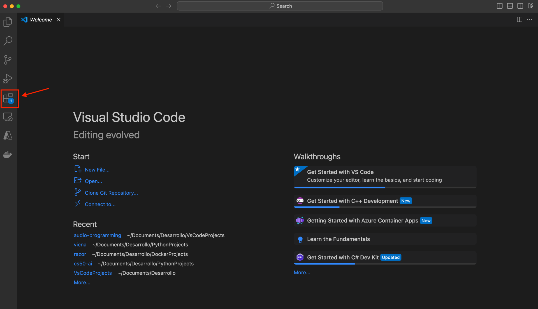Click the C++ Development progress bar
The width and height of the screenshot is (538, 309).
click(385, 207)
